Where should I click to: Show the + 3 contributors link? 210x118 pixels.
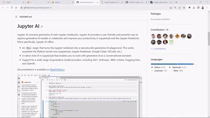[x=158, y=49]
